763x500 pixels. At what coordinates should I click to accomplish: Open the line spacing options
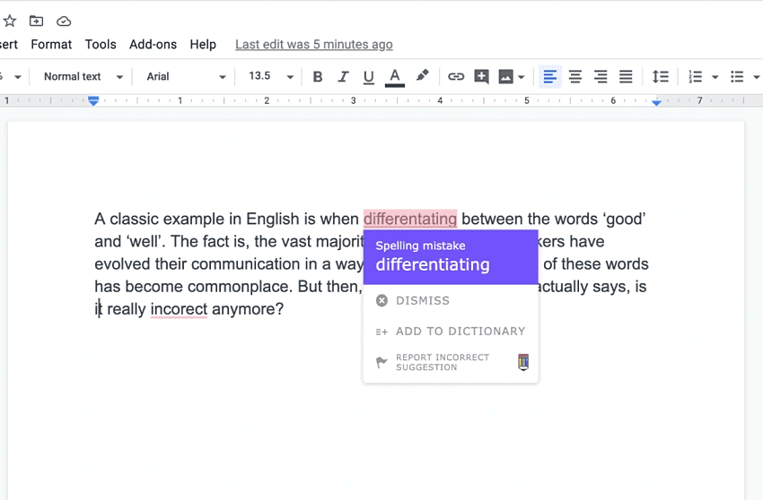(x=661, y=77)
